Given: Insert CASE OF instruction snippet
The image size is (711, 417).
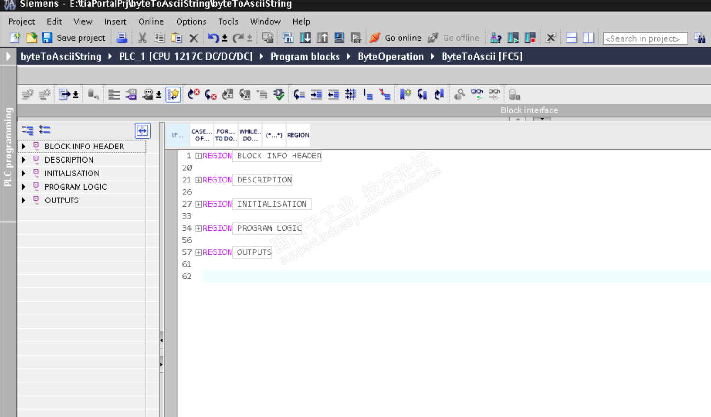Looking at the screenshot, I should point(202,135).
